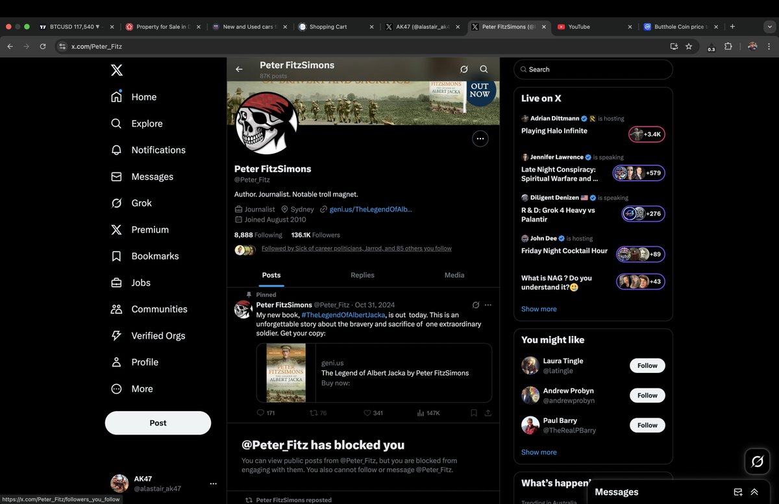Click Grok icon in profile header
The height and width of the screenshot is (504, 779).
pos(464,69)
